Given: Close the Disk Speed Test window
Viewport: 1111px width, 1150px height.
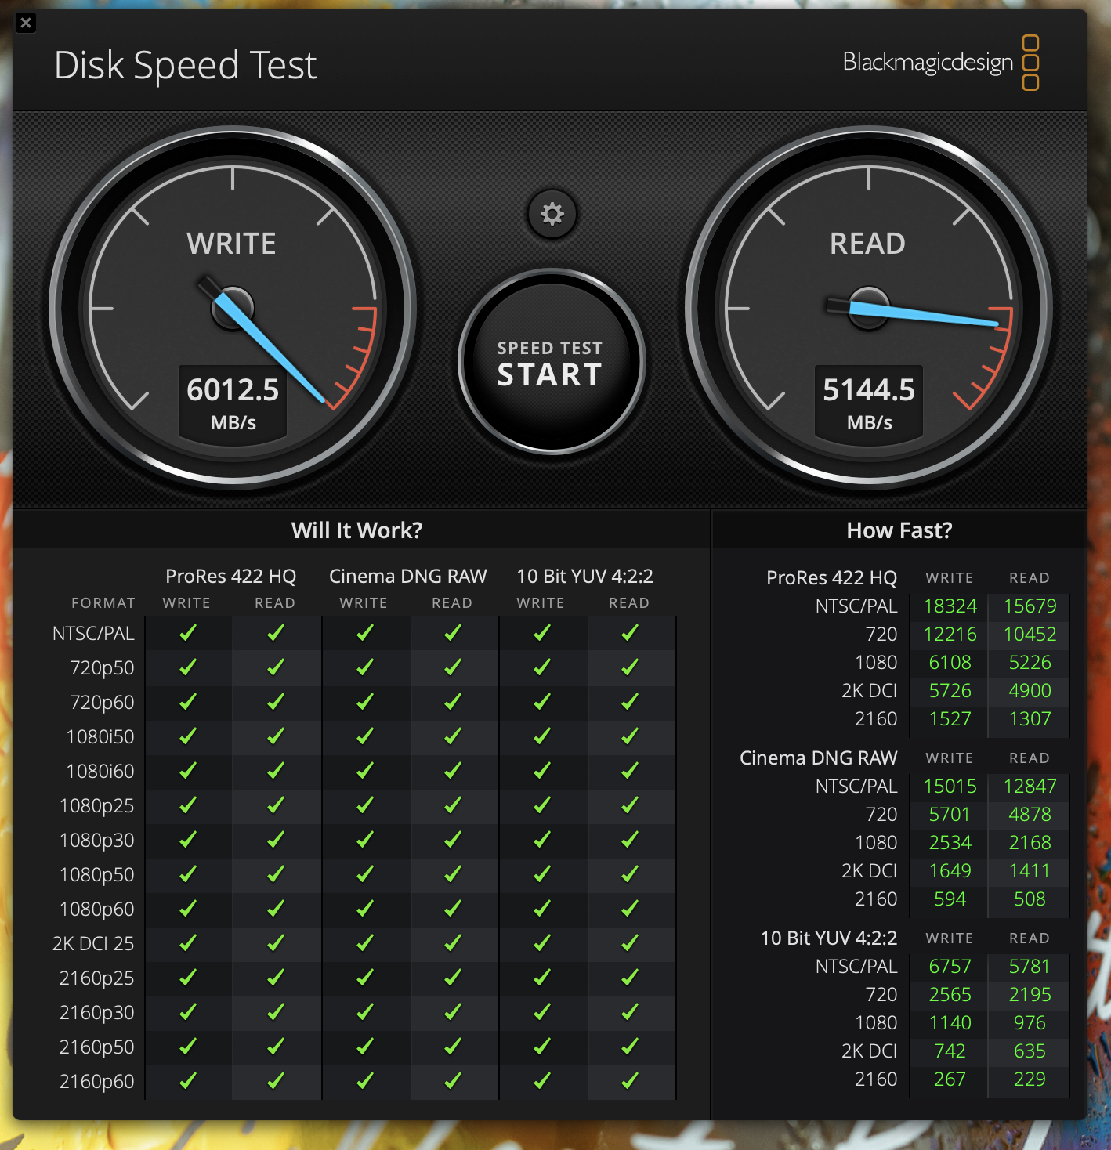Looking at the screenshot, I should (26, 23).
